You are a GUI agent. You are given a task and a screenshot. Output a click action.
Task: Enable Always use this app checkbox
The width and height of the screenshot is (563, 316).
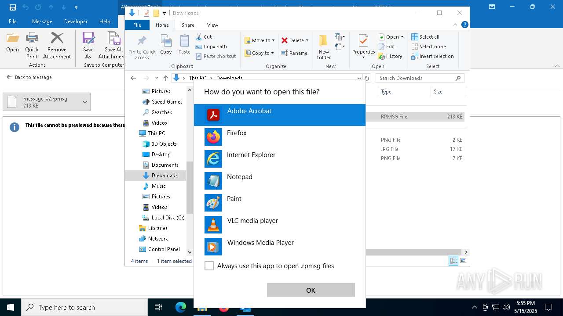(x=209, y=266)
